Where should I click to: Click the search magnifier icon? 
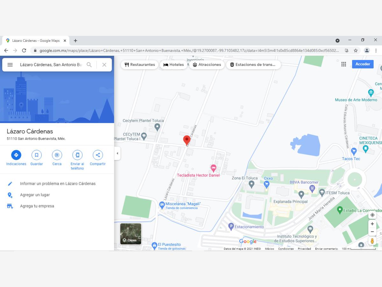point(89,65)
